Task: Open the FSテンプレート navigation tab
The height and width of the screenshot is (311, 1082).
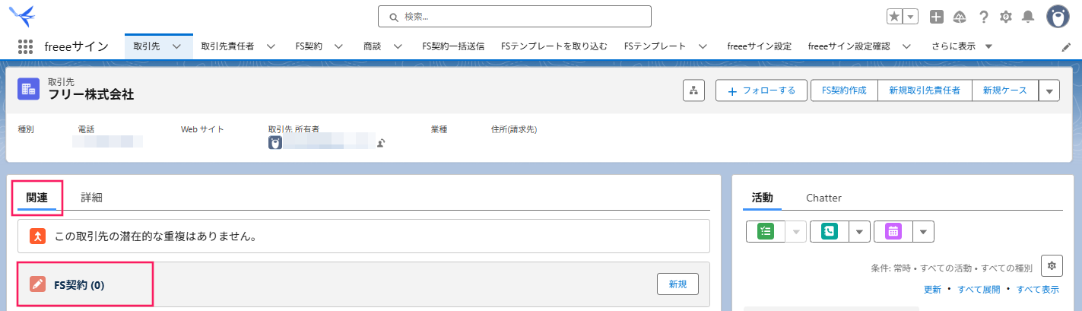Action: (x=655, y=46)
